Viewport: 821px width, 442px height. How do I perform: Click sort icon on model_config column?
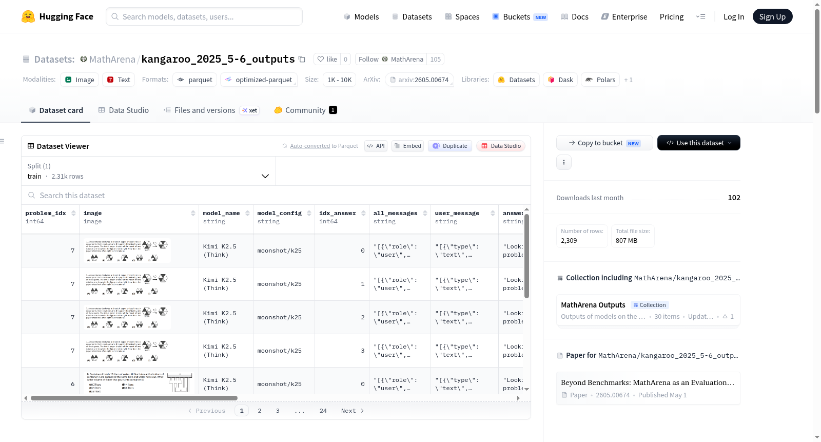[309, 213]
